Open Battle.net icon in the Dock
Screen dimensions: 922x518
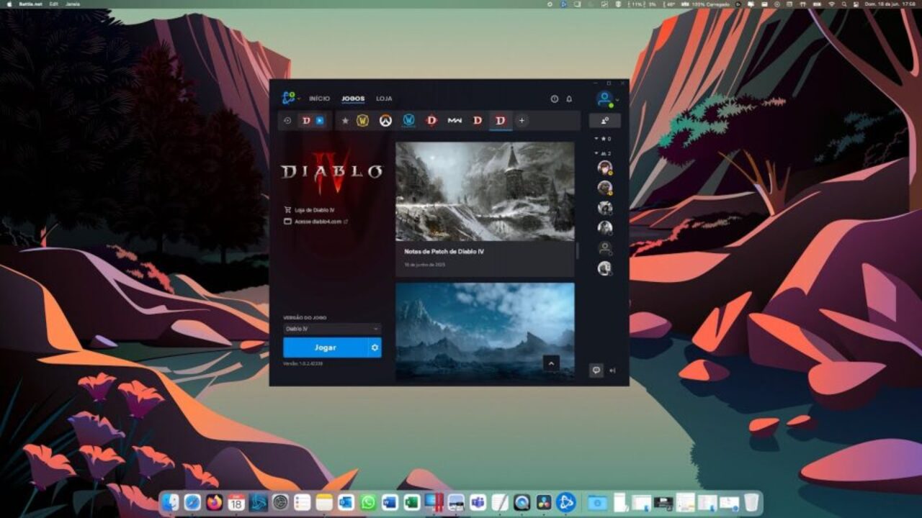(566, 502)
